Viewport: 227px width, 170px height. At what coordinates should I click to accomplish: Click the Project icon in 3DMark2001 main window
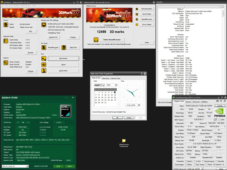[x=6, y=25]
